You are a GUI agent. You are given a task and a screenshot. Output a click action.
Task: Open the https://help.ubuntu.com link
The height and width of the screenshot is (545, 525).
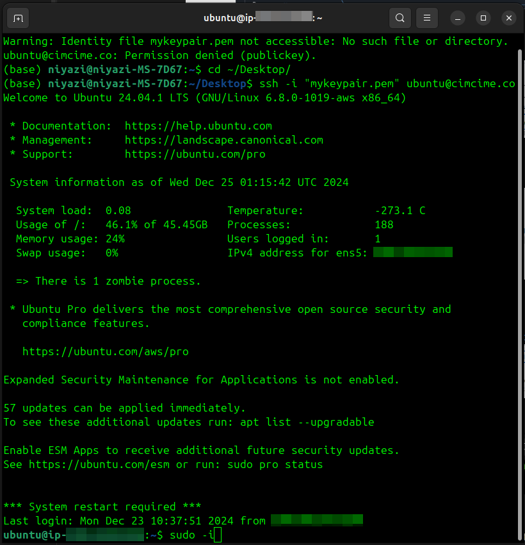[x=198, y=126]
